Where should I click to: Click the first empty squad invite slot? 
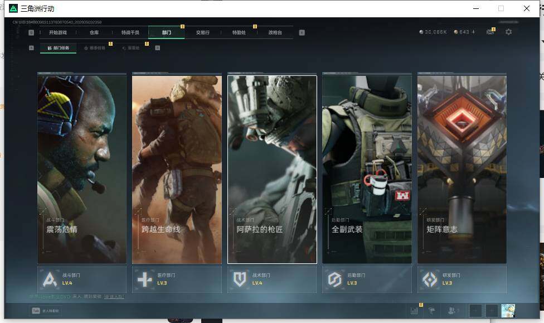coord(475,311)
